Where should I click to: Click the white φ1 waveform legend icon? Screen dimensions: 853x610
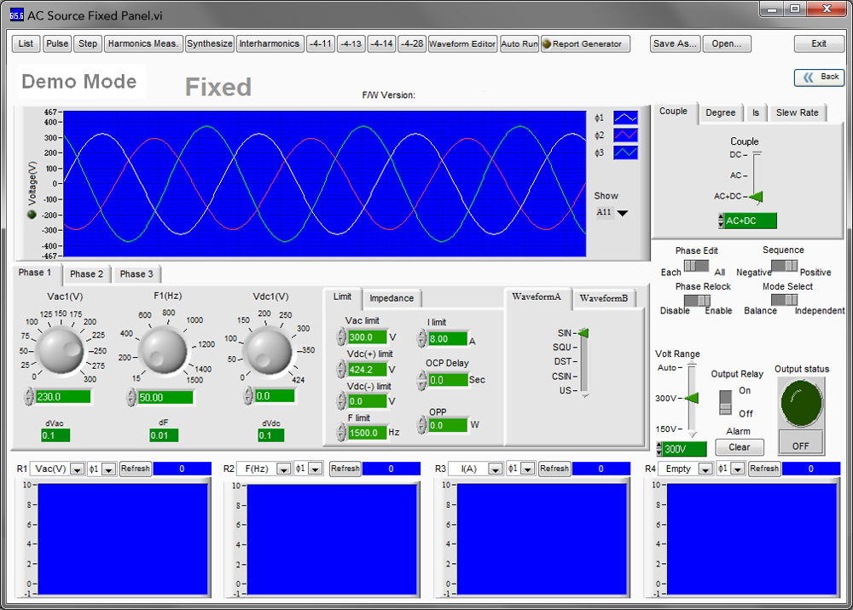[625, 118]
